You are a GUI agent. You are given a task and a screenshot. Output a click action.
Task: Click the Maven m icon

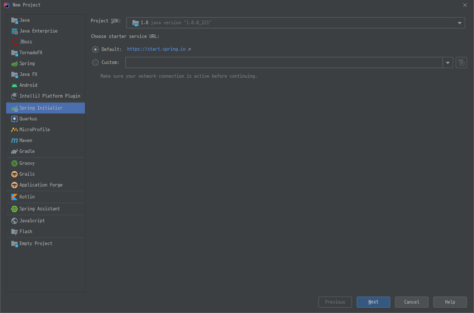14,141
